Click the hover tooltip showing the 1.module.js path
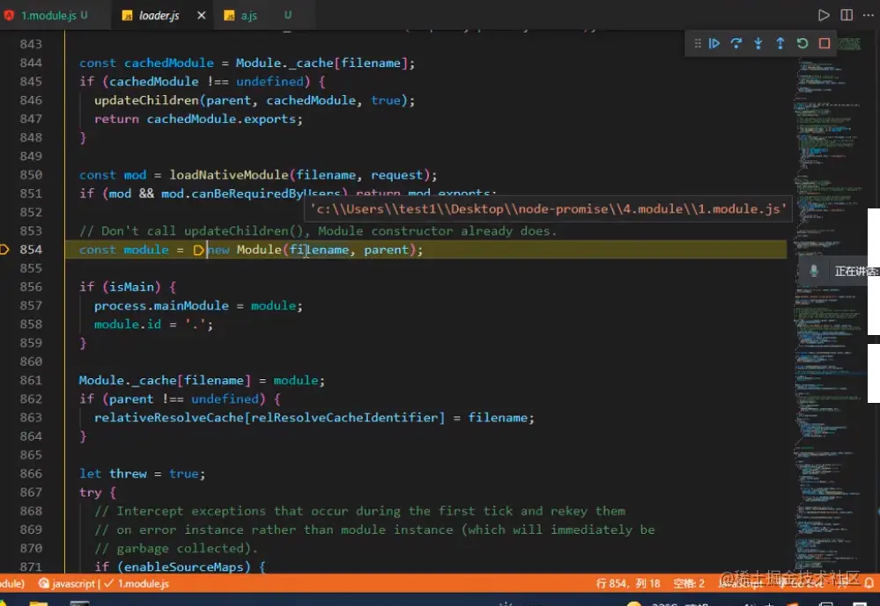880x606 pixels. point(548,209)
